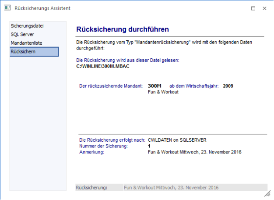Click the Nummer der Sicherung value
Viewport: 274px width, 200px height.
click(149, 146)
